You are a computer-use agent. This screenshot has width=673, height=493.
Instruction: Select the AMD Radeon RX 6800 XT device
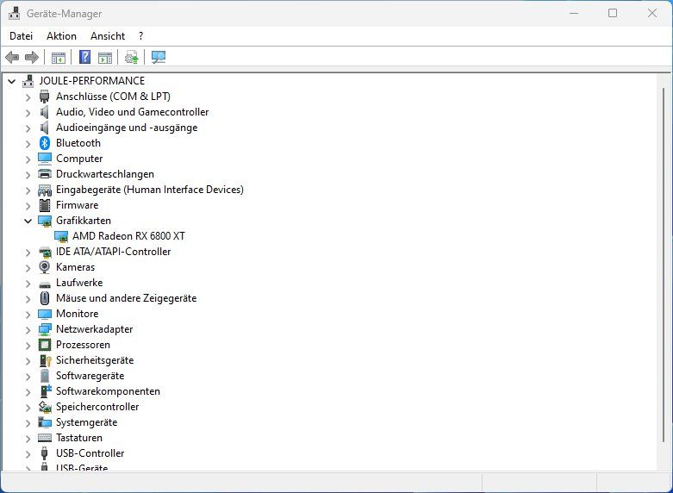pyautogui.click(x=128, y=236)
